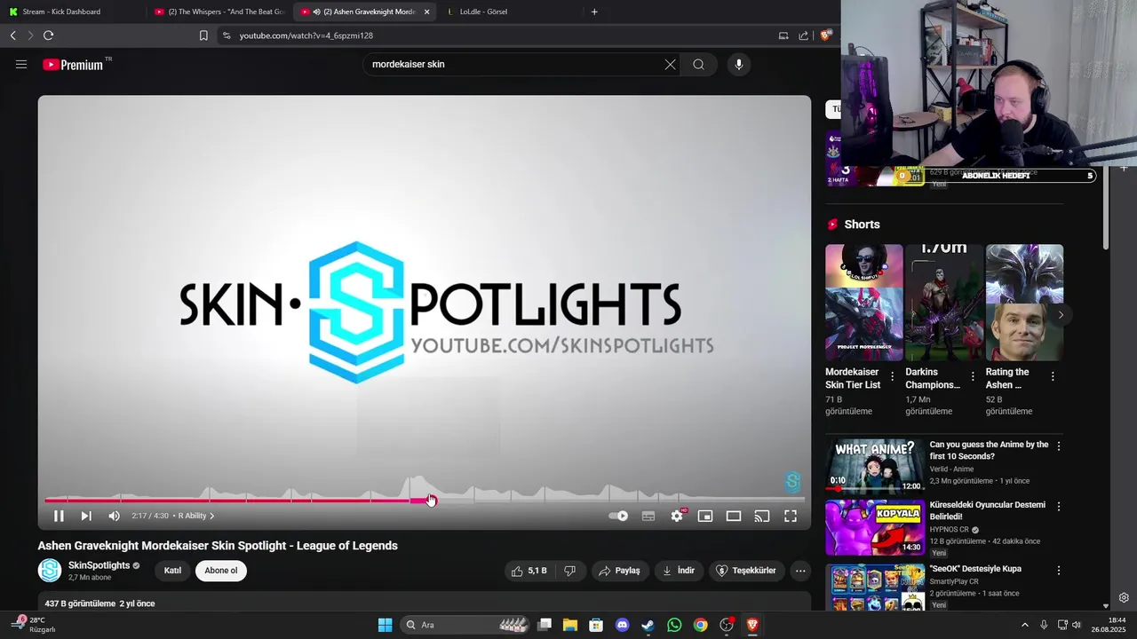Show next Shorts with arrow
This screenshot has width=1137, height=639.
(x=1060, y=314)
